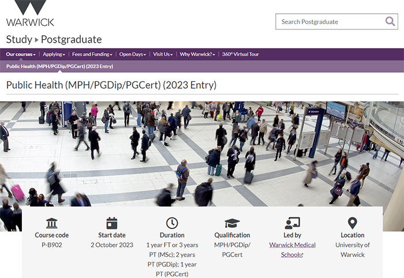Click the Course code building icon
This screenshot has height=278, width=404.
(x=52, y=223)
